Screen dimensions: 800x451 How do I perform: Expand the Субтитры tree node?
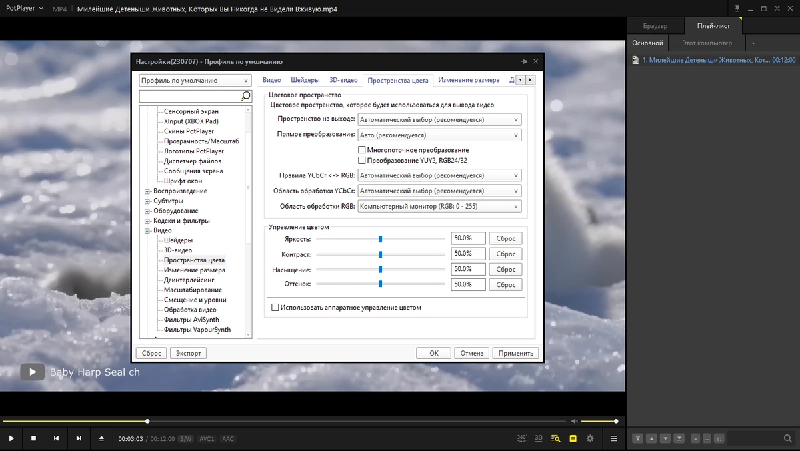(x=147, y=201)
